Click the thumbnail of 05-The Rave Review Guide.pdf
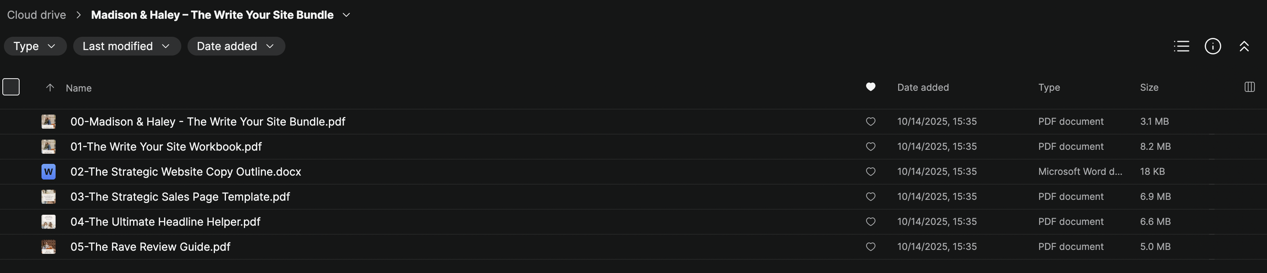 (x=48, y=247)
